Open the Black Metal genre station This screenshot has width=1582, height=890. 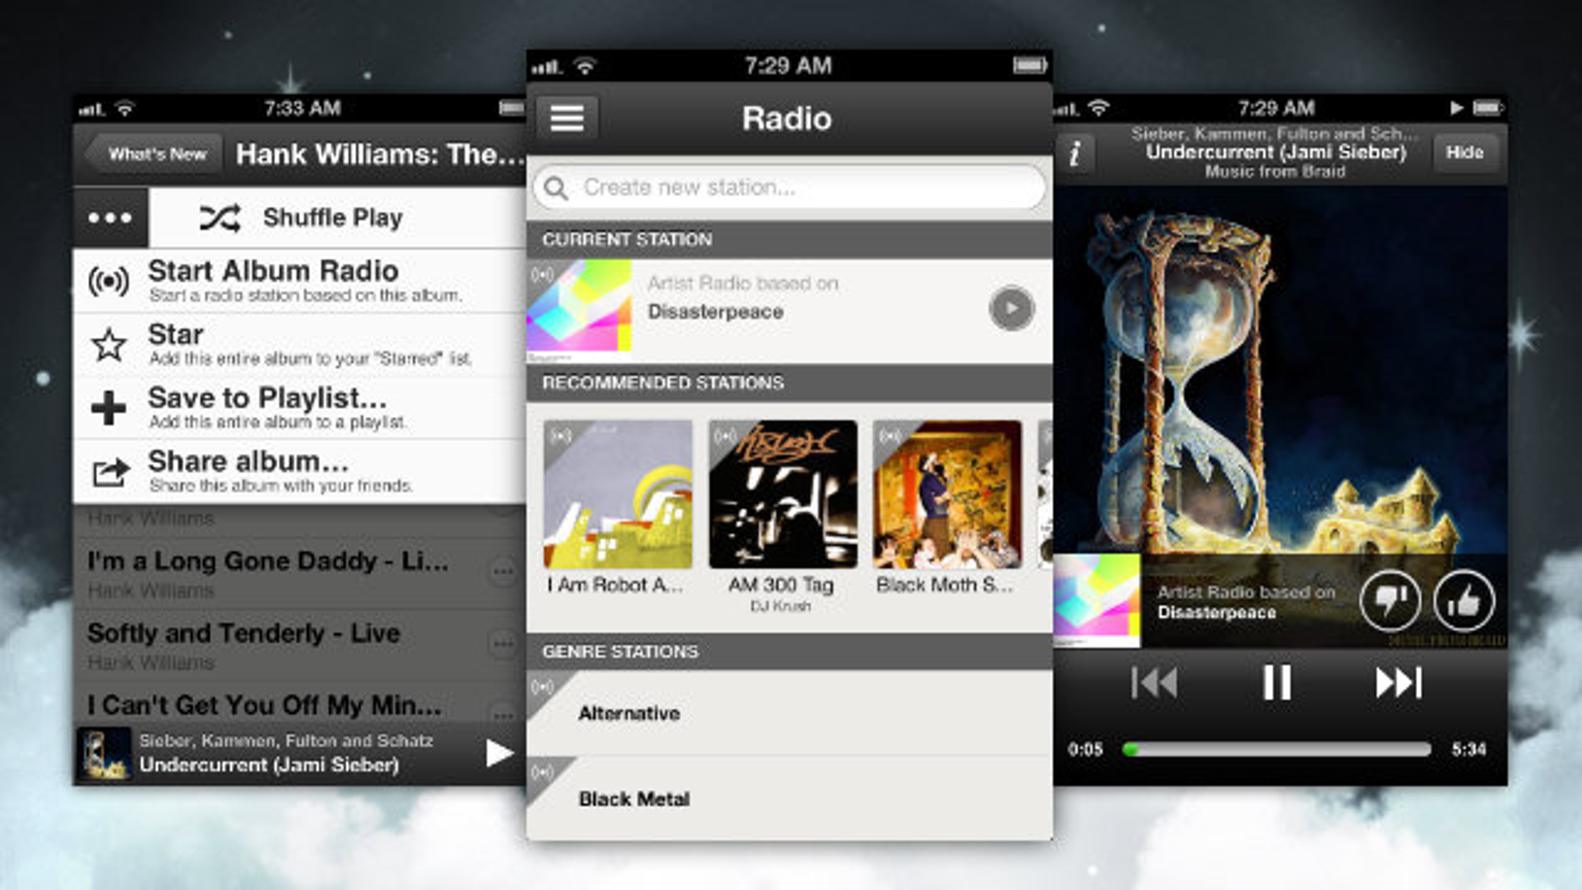tap(789, 798)
